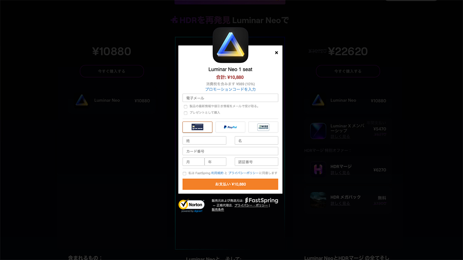The height and width of the screenshot is (260, 463).
Task: Click 今すぐ購入する under the ¥22620 price
Action: click(348, 71)
